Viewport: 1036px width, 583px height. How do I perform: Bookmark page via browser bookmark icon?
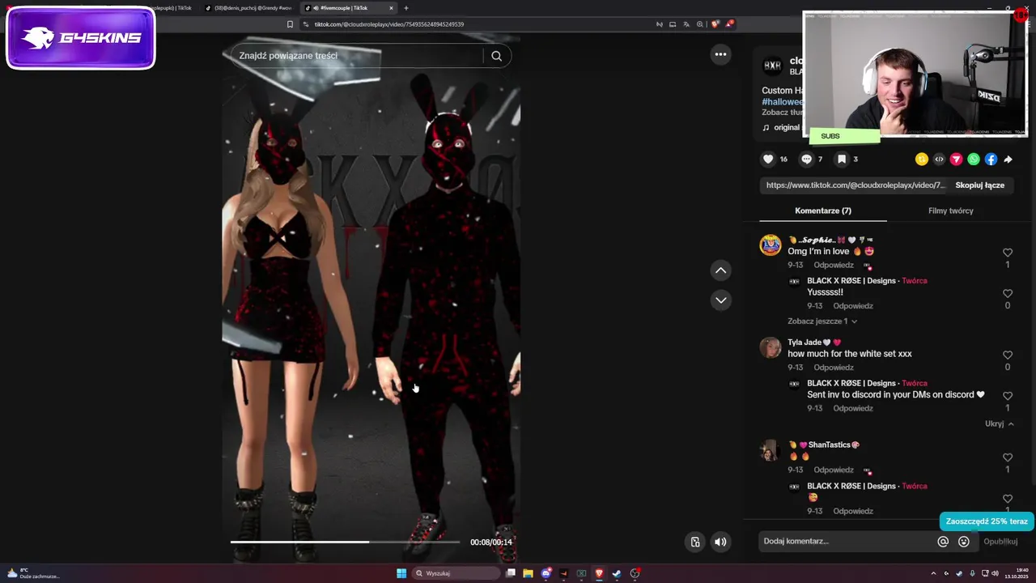tap(290, 24)
